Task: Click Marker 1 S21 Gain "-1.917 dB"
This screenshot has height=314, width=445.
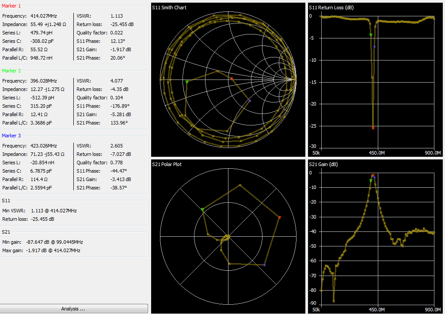Action: (x=121, y=49)
